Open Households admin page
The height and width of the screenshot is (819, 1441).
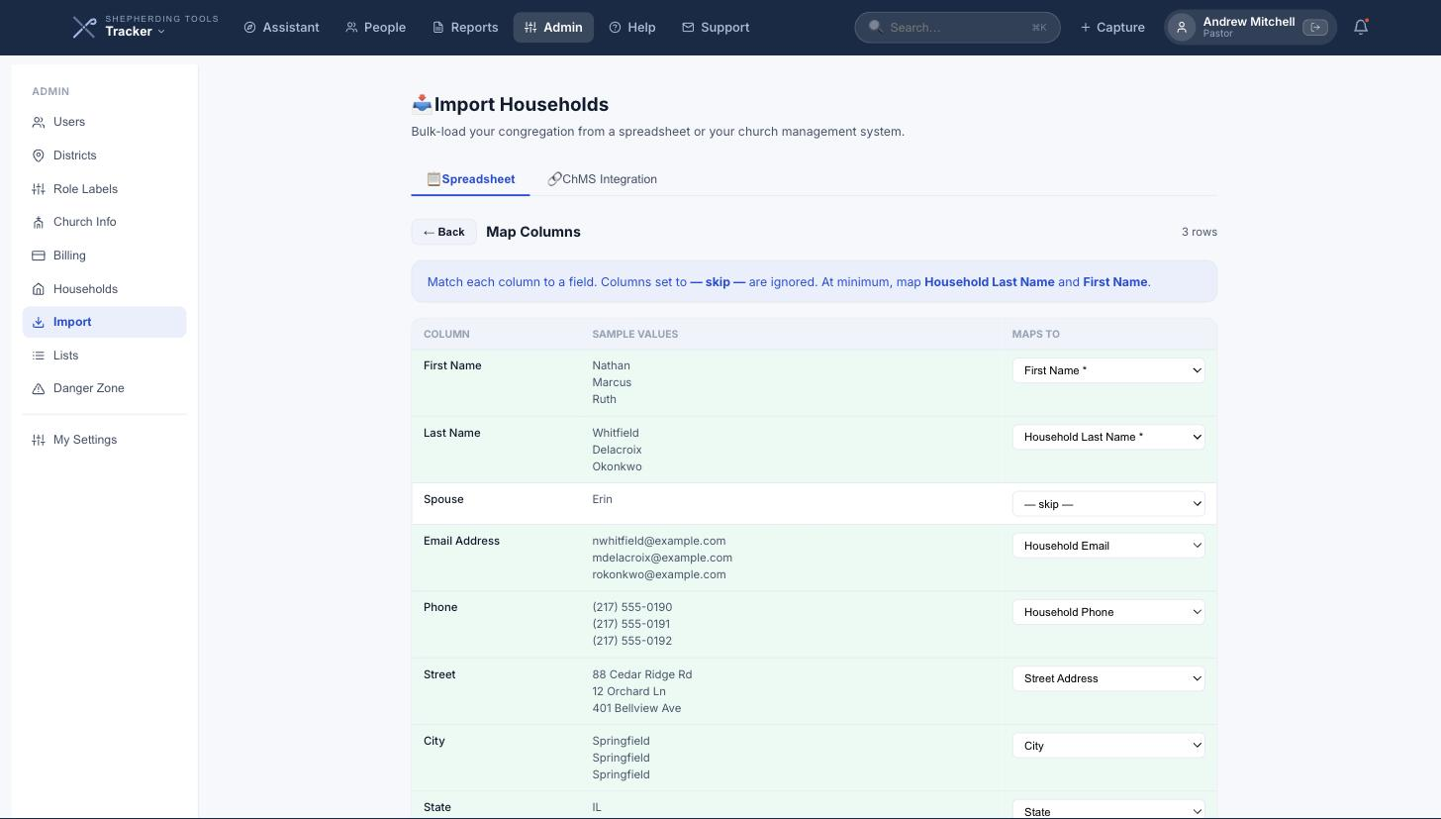(104, 289)
